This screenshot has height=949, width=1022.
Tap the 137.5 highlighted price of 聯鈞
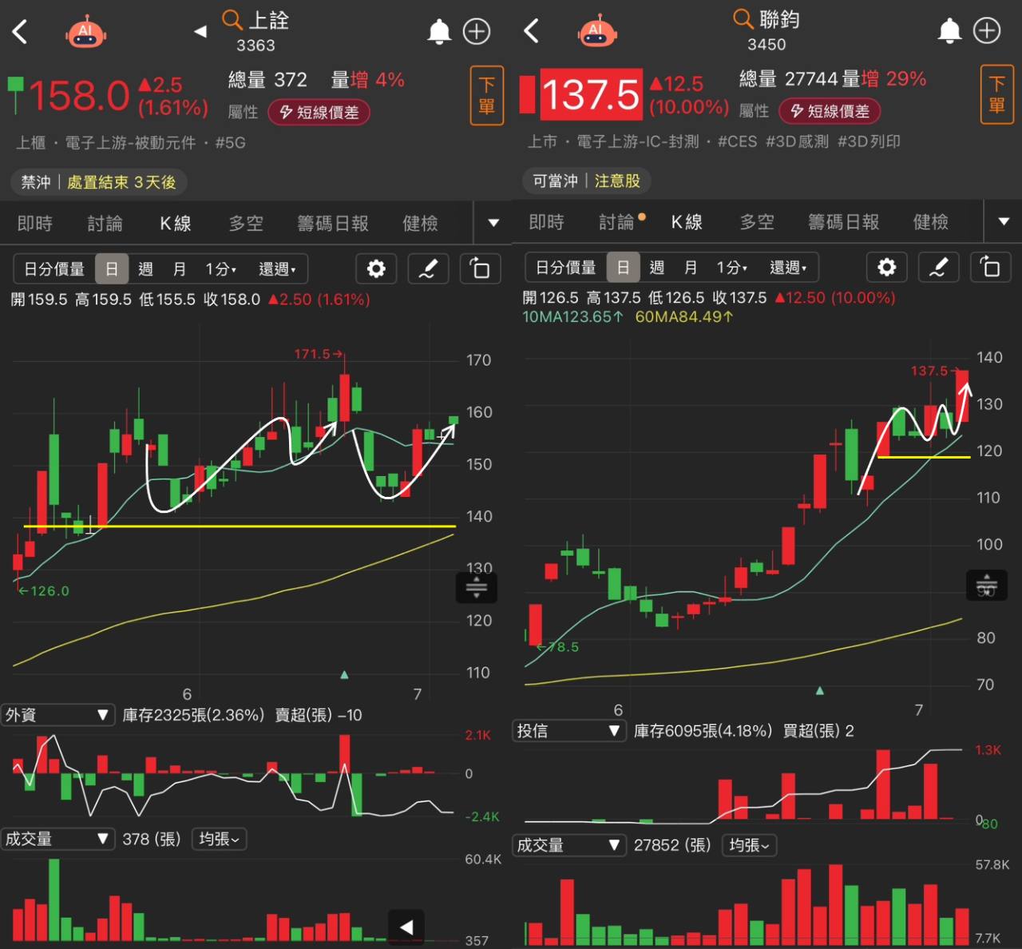(x=592, y=94)
